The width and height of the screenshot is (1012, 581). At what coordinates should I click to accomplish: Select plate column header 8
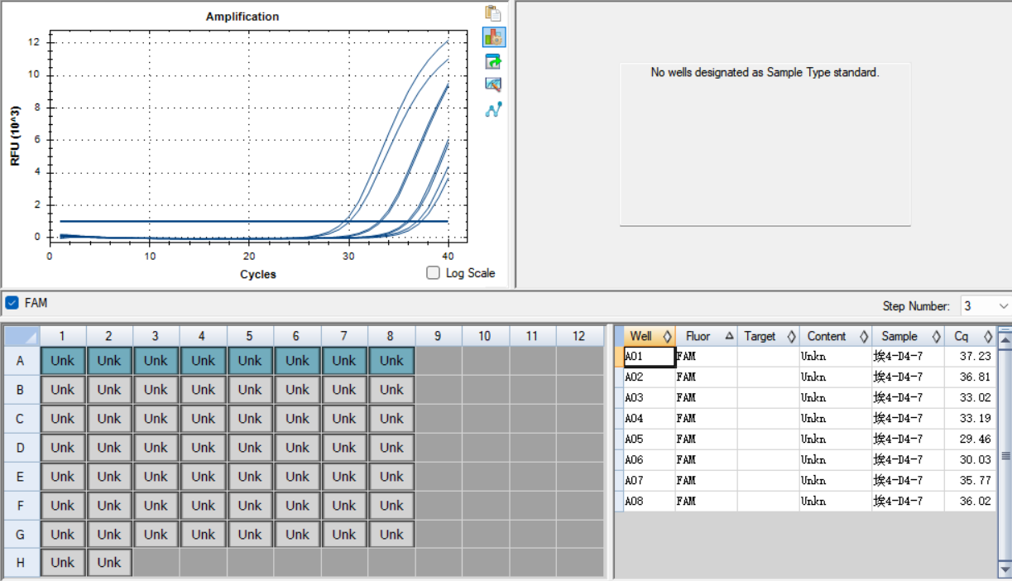[x=391, y=336]
